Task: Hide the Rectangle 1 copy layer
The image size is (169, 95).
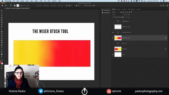Action: click(113, 38)
